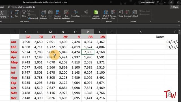Collapse the ribbon with the chevron
The height and width of the screenshot is (102, 181).
179,22
